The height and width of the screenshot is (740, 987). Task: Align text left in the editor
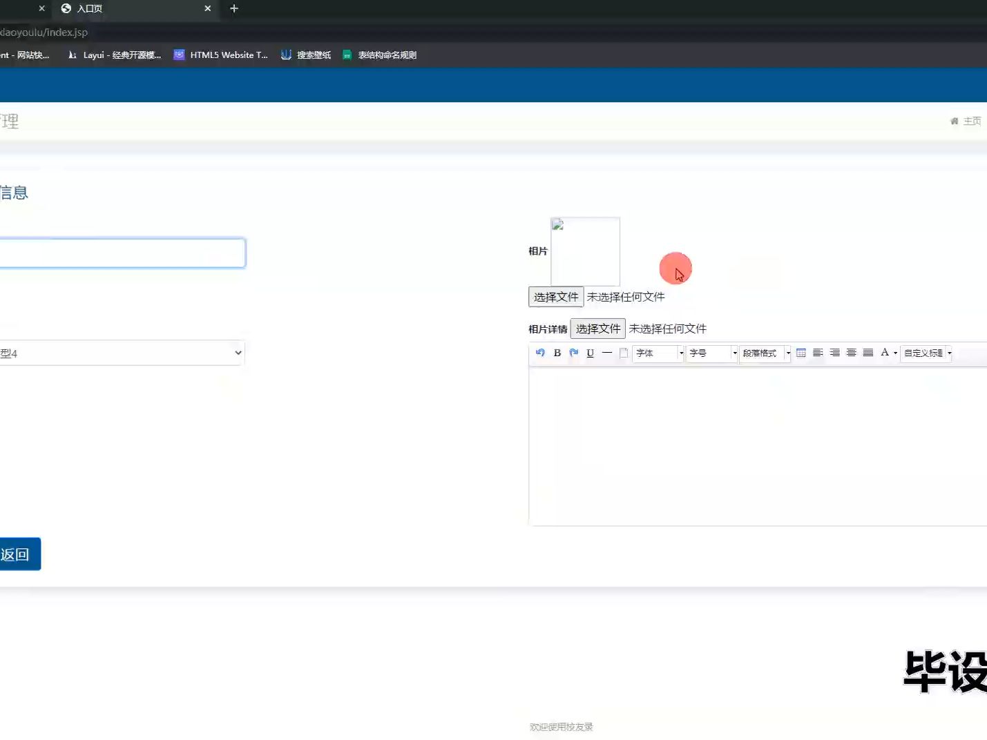coord(818,353)
